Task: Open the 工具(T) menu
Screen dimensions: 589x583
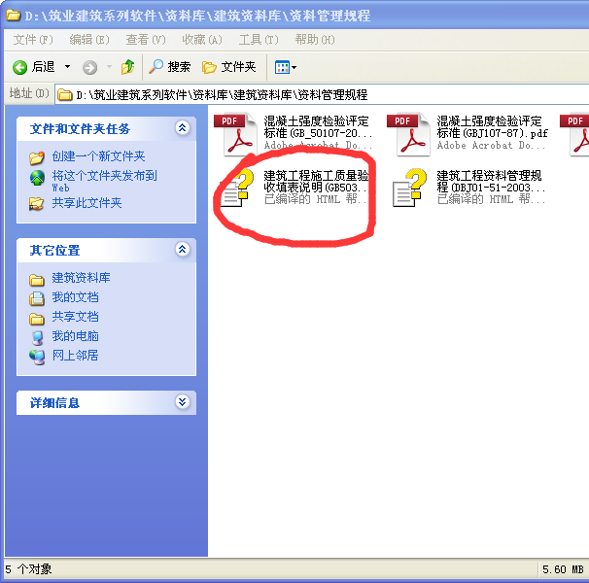Action: [x=259, y=40]
